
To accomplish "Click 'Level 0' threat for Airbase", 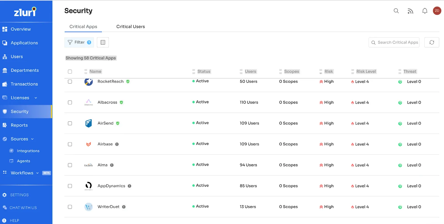I will pos(414,144).
